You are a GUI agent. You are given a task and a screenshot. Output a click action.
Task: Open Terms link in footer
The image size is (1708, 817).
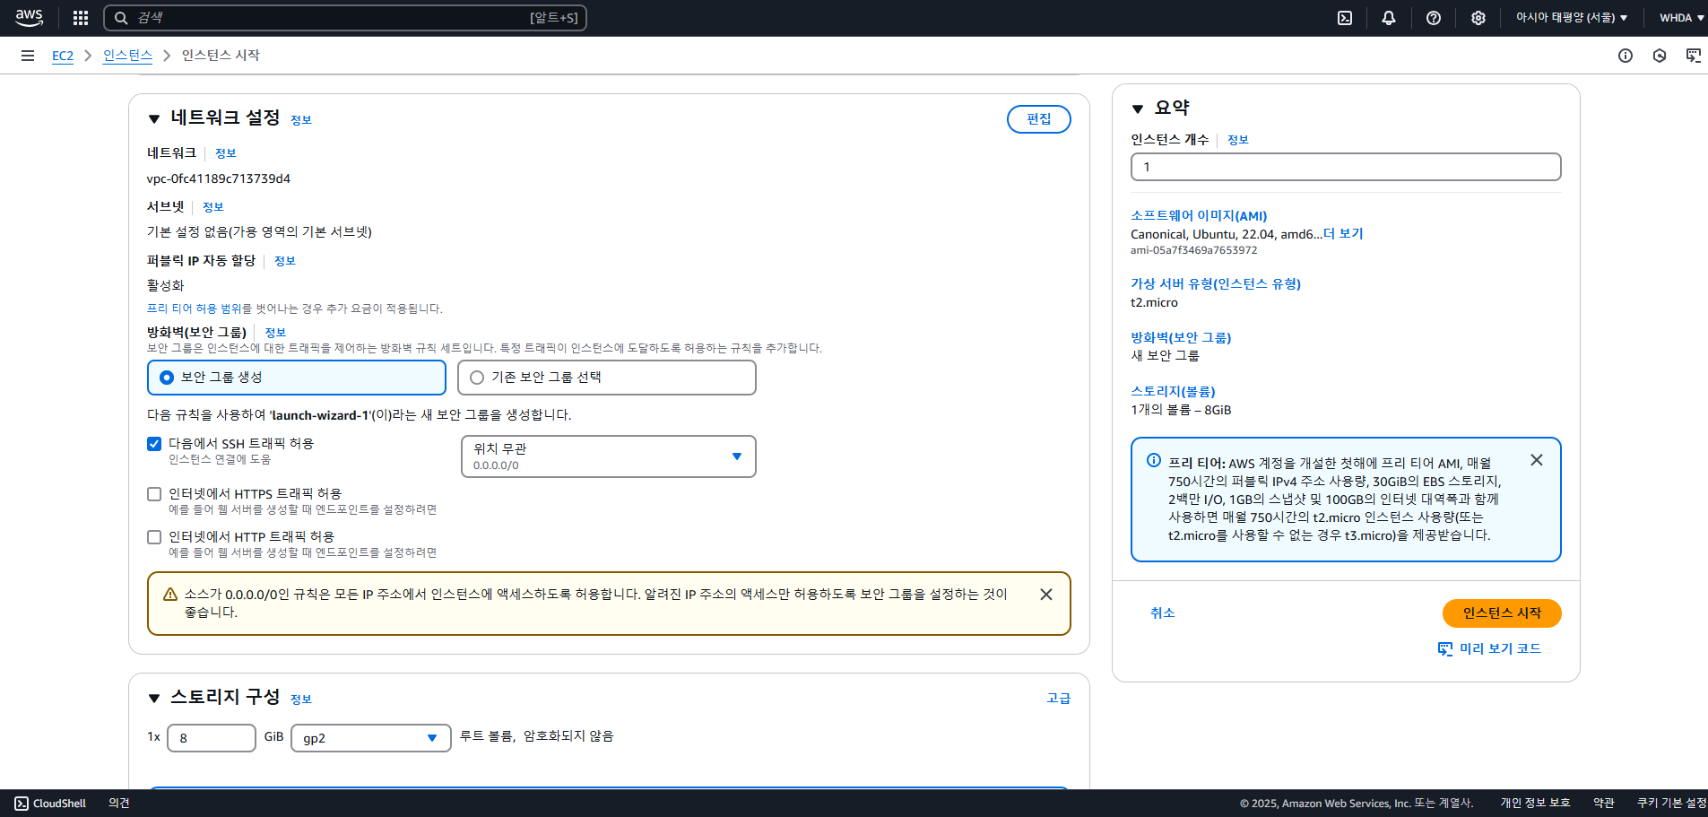pos(1604,804)
